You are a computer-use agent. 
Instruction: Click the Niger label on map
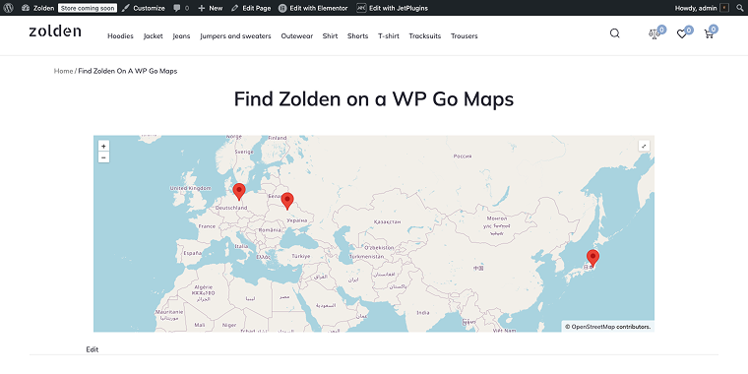coord(229,326)
